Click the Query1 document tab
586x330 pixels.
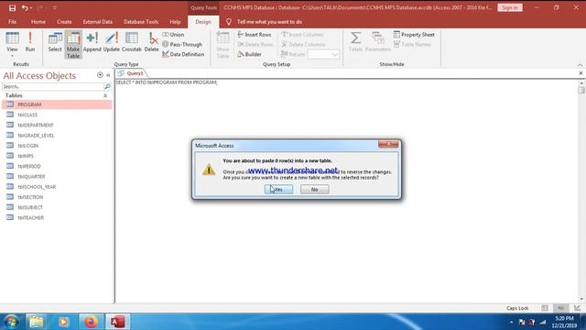[131, 73]
